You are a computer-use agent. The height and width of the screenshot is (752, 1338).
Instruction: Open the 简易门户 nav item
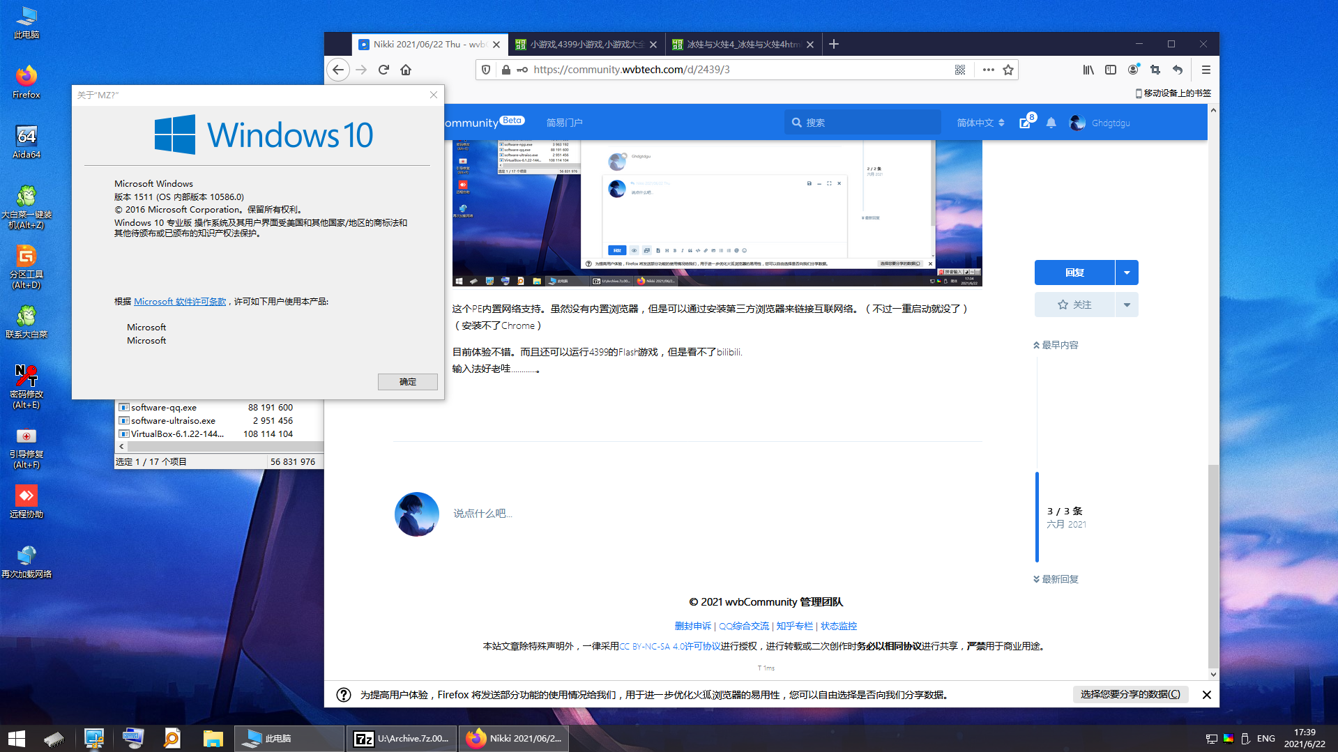point(564,123)
